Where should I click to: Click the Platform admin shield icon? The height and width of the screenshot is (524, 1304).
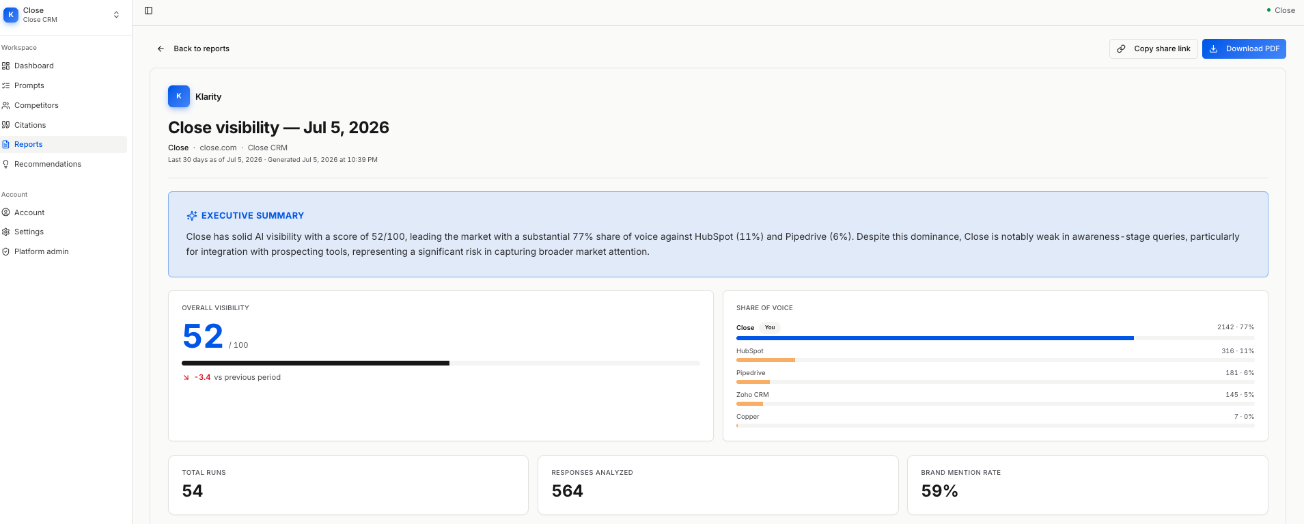(6, 251)
